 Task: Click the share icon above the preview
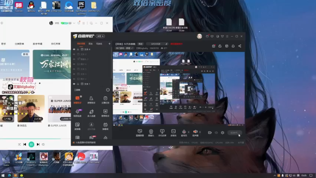click(240, 46)
